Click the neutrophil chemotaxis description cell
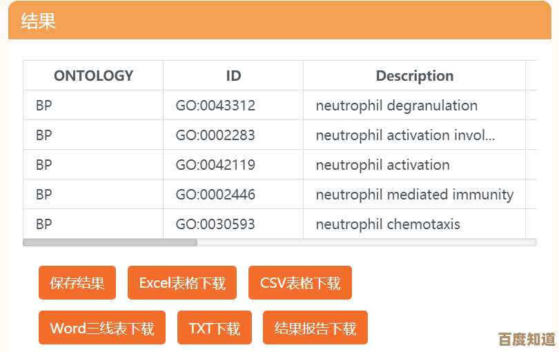This screenshot has height=352, width=559. 388,224
